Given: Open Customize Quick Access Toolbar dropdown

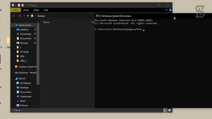Looking at the screenshot, I should 26,5.
